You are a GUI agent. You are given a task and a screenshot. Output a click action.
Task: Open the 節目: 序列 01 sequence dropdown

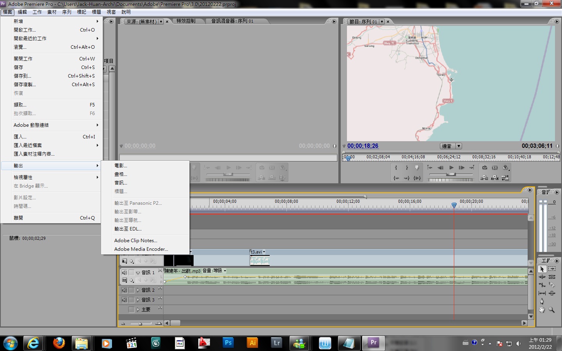click(x=382, y=22)
